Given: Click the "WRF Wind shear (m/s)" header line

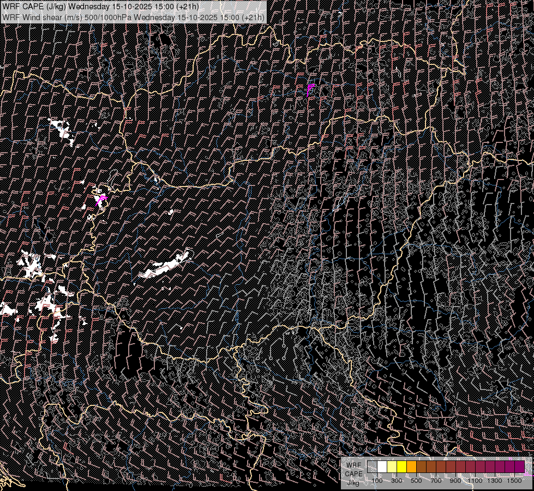Looking at the screenshot, I should [133, 17].
